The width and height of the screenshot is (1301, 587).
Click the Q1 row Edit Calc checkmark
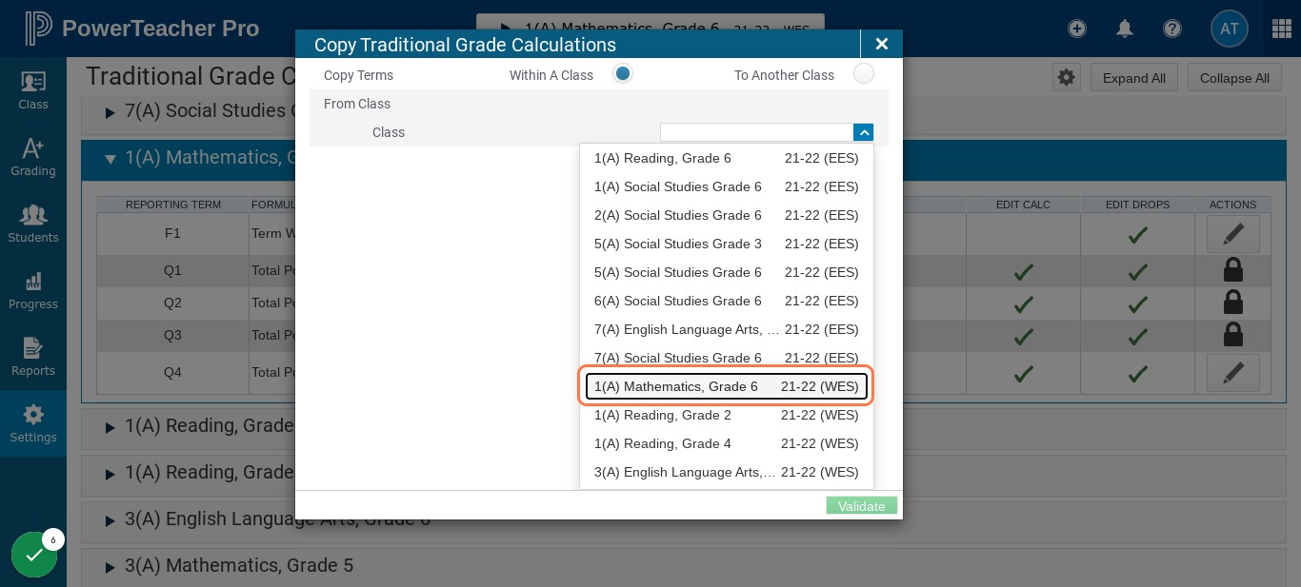[x=1024, y=272]
